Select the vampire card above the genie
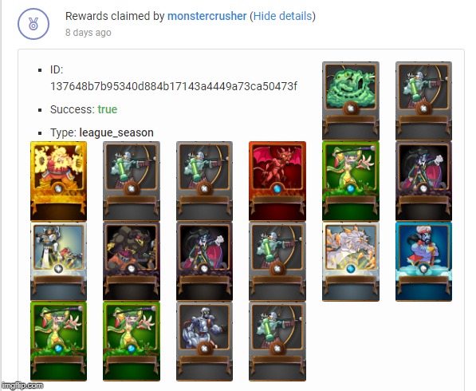The height and width of the screenshot is (391, 476). coord(423,181)
